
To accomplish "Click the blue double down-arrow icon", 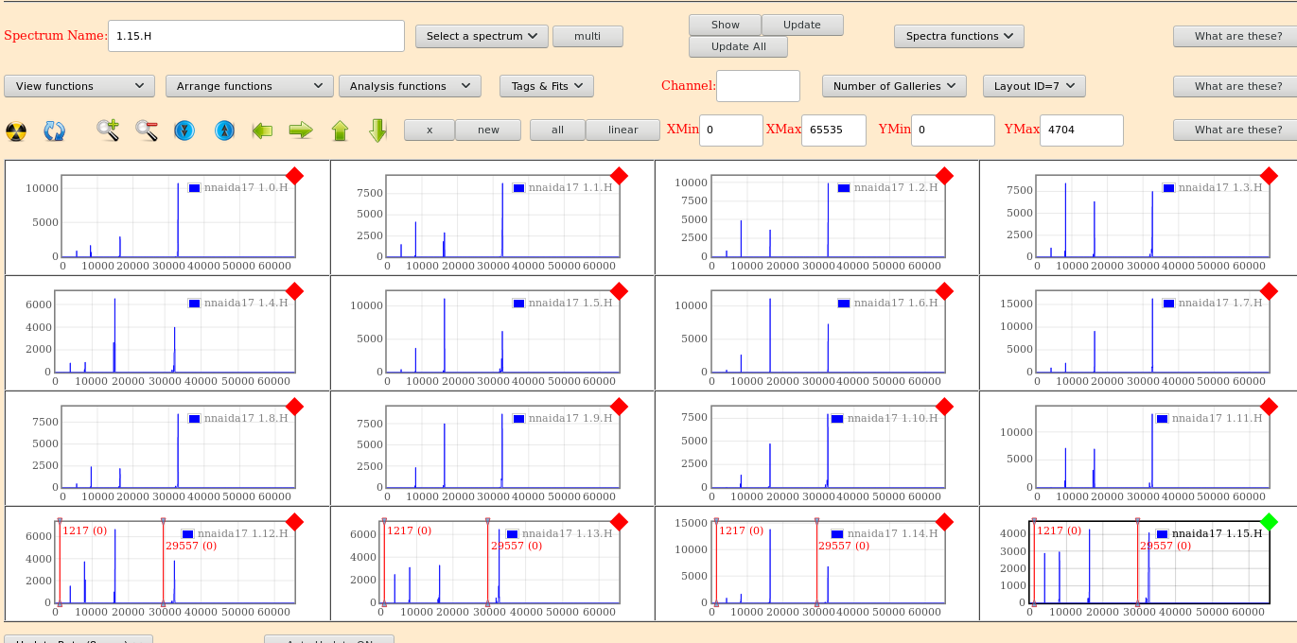I will (184, 130).
